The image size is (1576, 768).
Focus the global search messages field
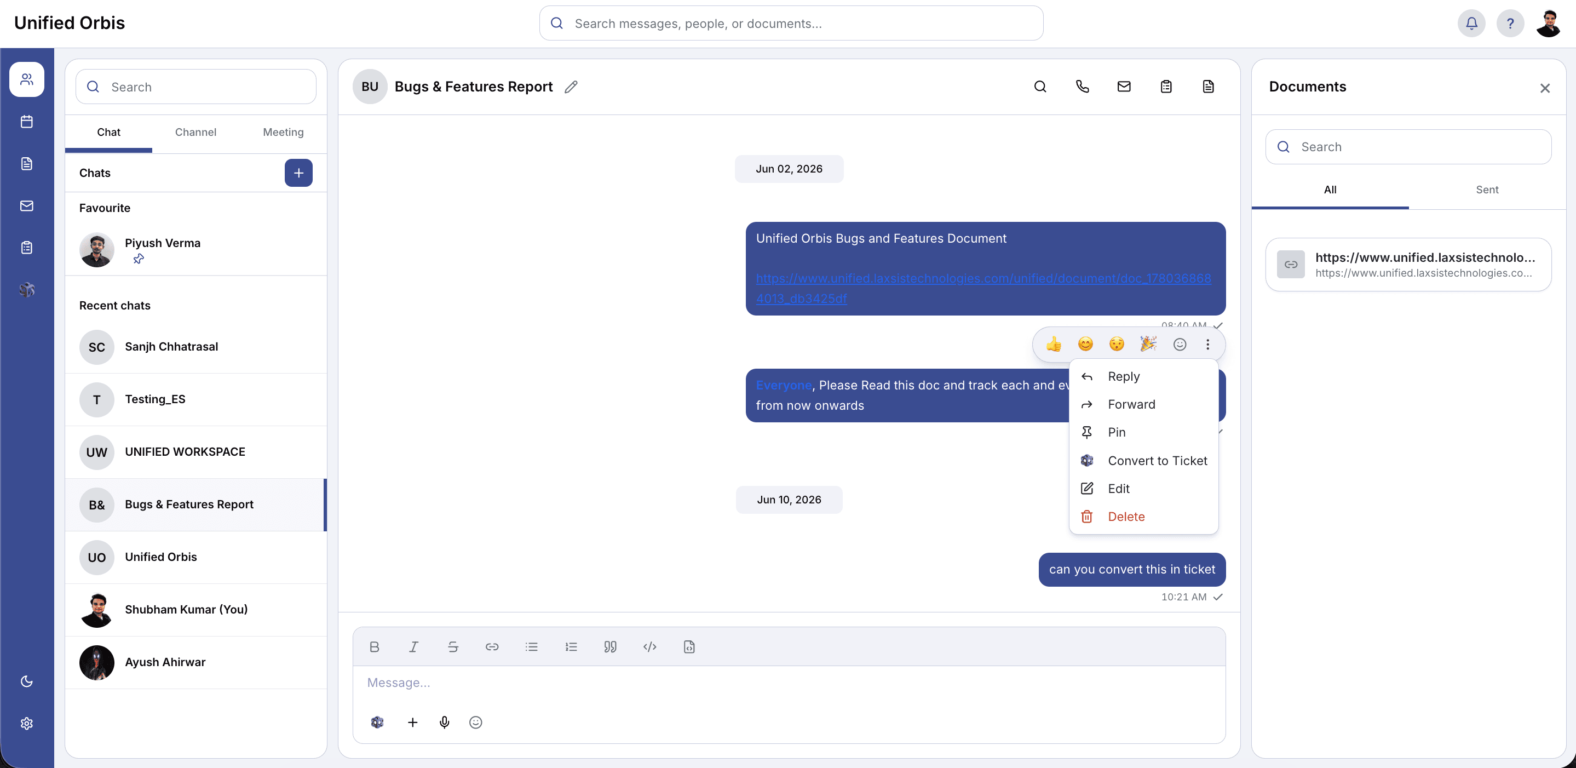coord(791,23)
